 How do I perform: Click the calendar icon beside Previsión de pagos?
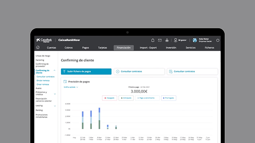[x=65, y=81]
